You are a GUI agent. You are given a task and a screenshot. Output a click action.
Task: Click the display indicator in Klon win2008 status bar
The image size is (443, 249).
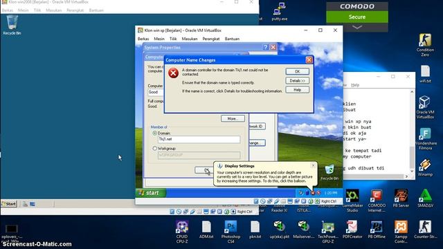[206, 212]
